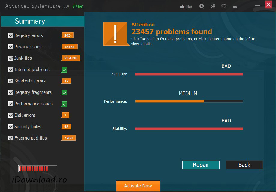Open Junk files details

[x=23, y=58]
